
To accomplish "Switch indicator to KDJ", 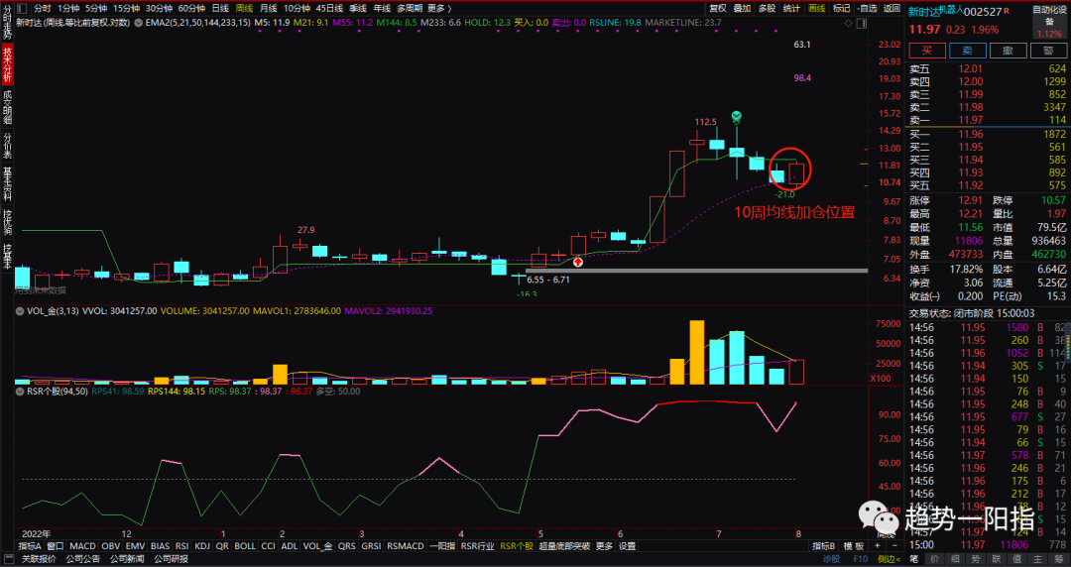I will point(202,546).
